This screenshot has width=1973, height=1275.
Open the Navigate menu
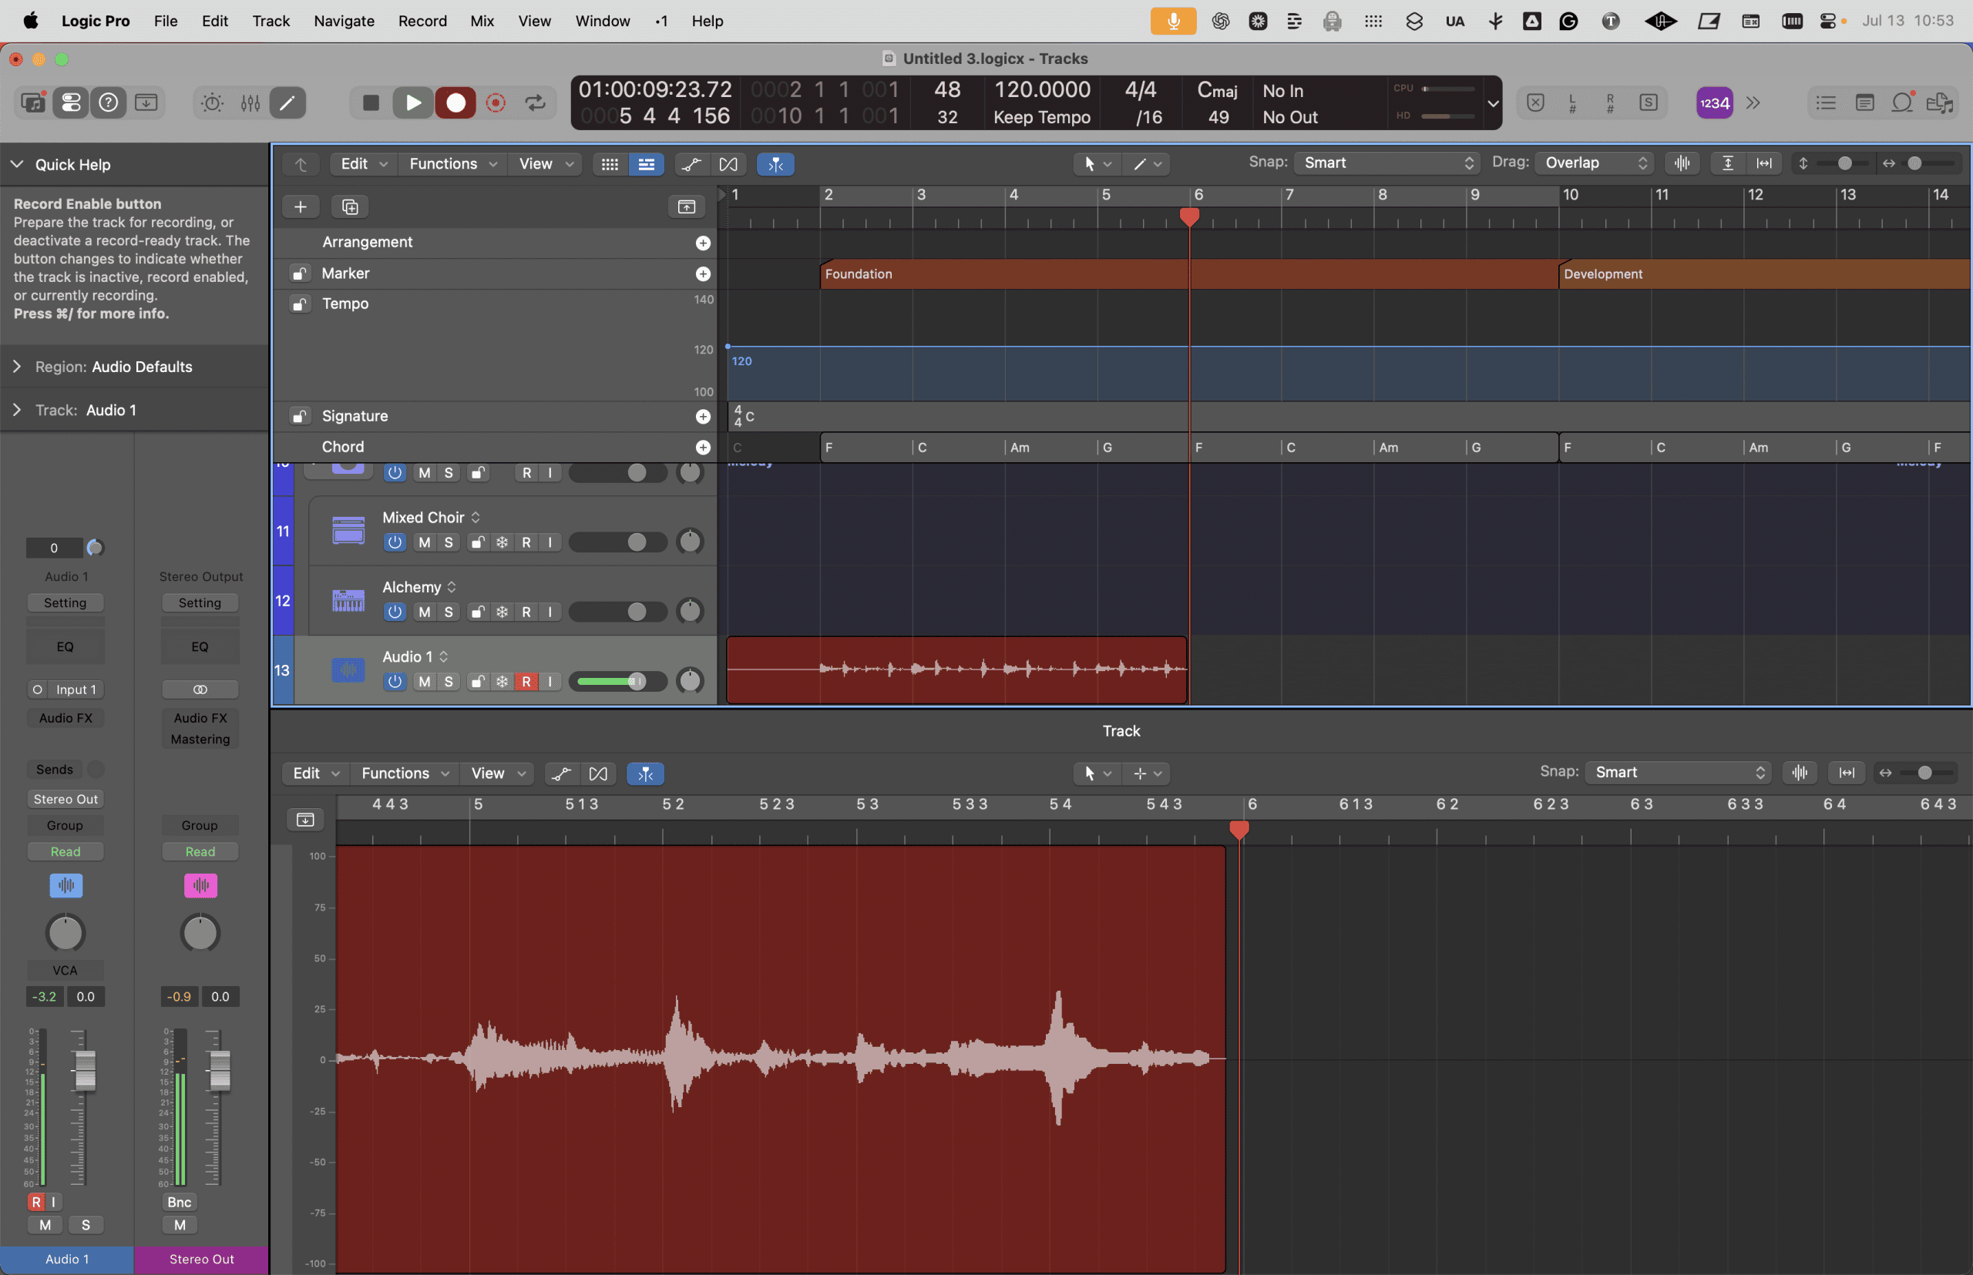[x=344, y=21]
